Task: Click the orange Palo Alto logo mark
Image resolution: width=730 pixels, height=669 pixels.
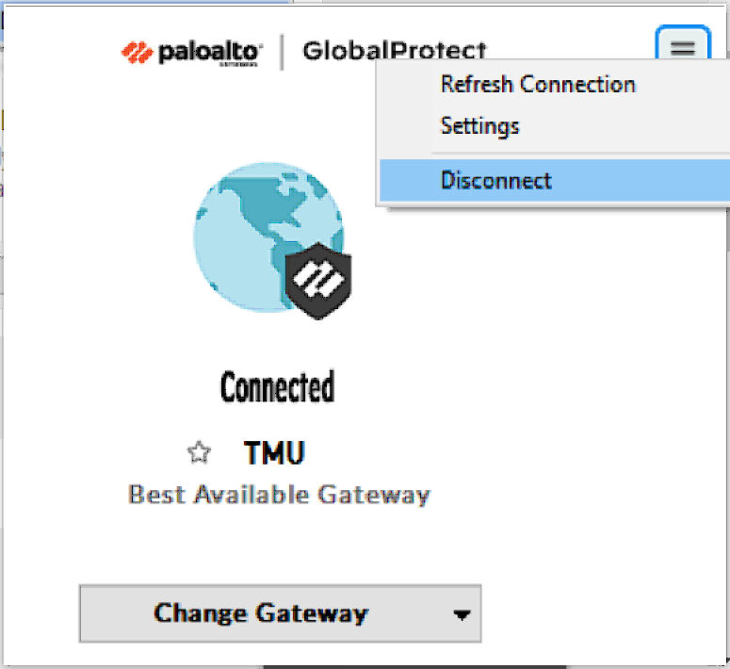Action: click(137, 52)
